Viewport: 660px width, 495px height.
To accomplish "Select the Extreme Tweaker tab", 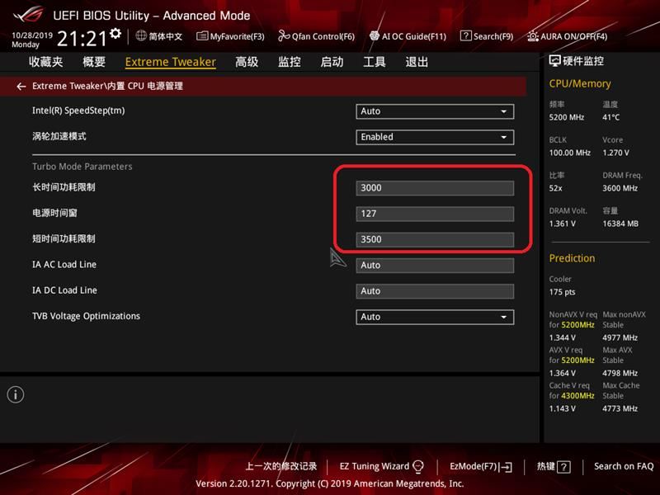I will [x=171, y=62].
